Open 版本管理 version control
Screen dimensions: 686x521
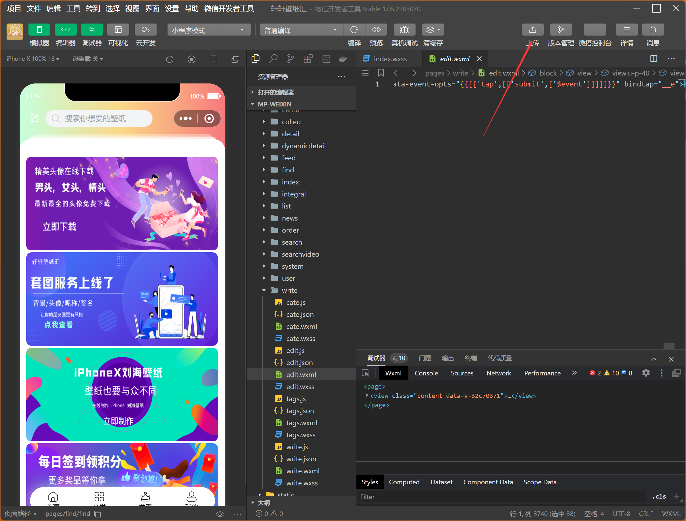coord(561,30)
